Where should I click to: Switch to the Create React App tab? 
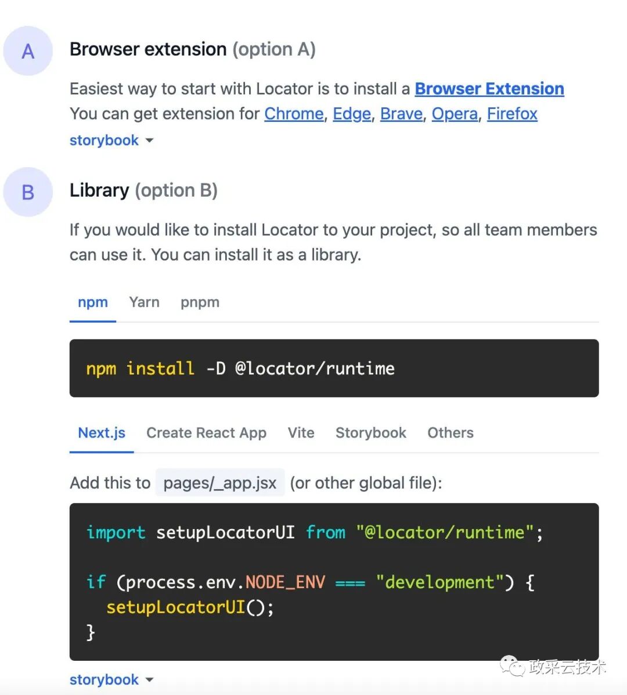(206, 433)
